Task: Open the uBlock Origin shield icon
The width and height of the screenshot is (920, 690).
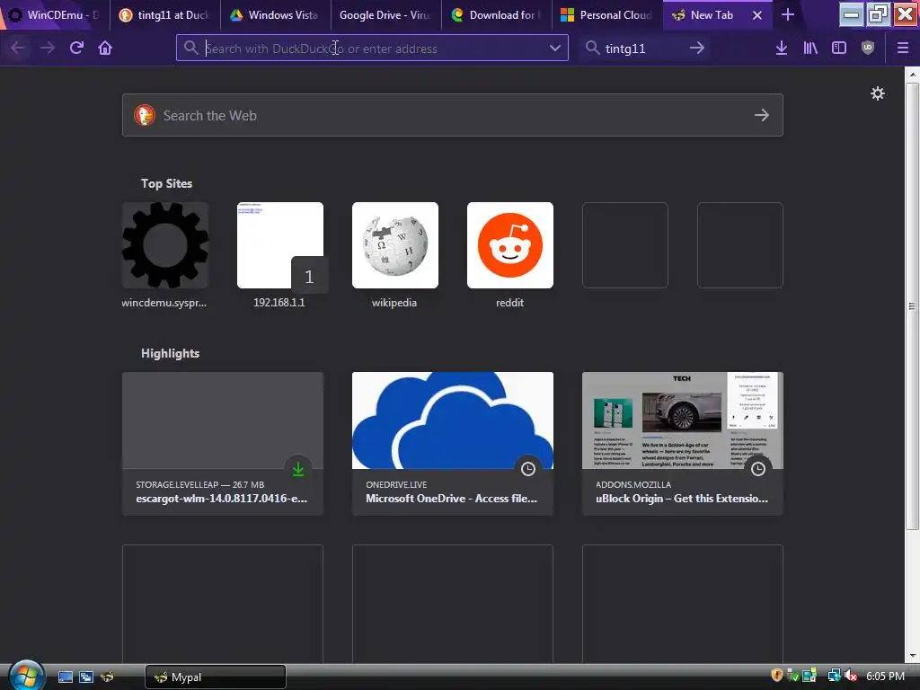Action: point(868,49)
